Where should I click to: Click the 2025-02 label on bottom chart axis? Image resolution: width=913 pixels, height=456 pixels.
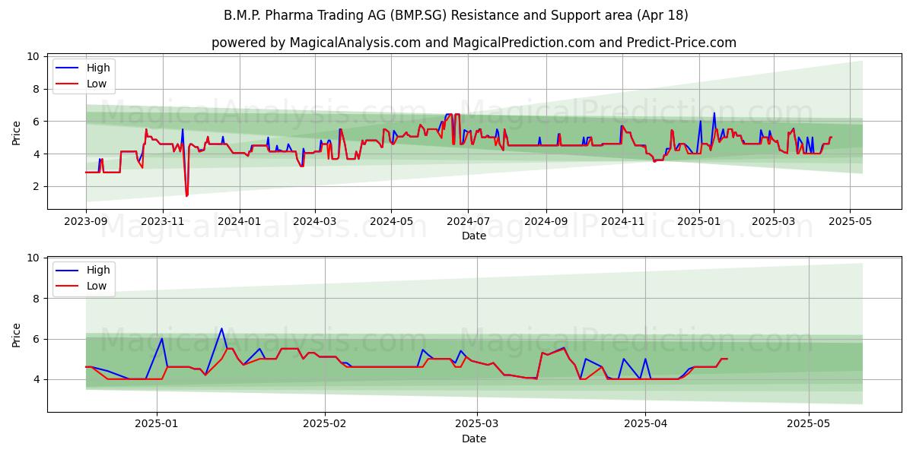pyautogui.click(x=325, y=423)
